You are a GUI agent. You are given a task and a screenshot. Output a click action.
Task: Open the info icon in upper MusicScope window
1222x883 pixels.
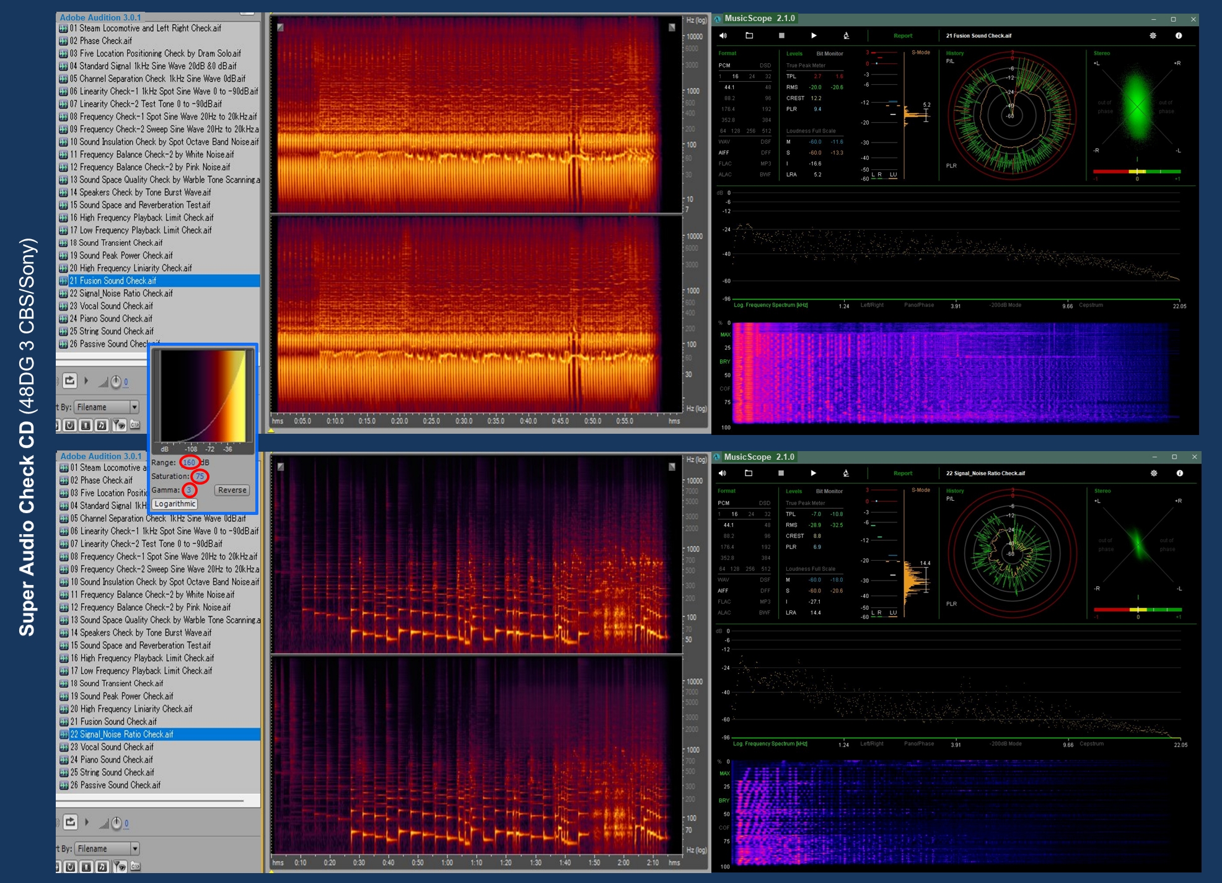point(1179,36)
